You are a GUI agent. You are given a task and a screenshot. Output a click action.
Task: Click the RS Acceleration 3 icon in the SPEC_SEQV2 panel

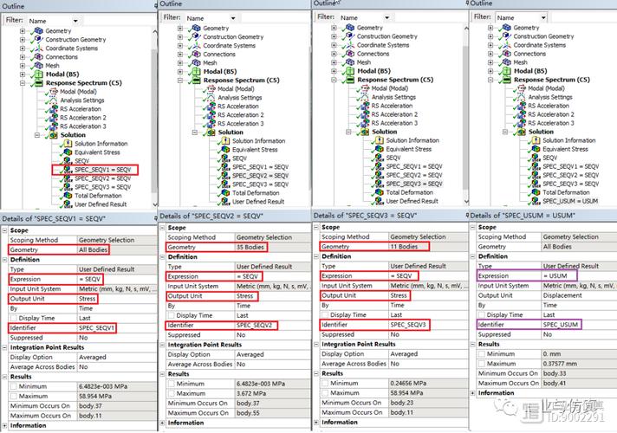pos(211,124)
